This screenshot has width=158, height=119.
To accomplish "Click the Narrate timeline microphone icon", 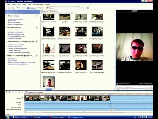I will pos(9,92).
